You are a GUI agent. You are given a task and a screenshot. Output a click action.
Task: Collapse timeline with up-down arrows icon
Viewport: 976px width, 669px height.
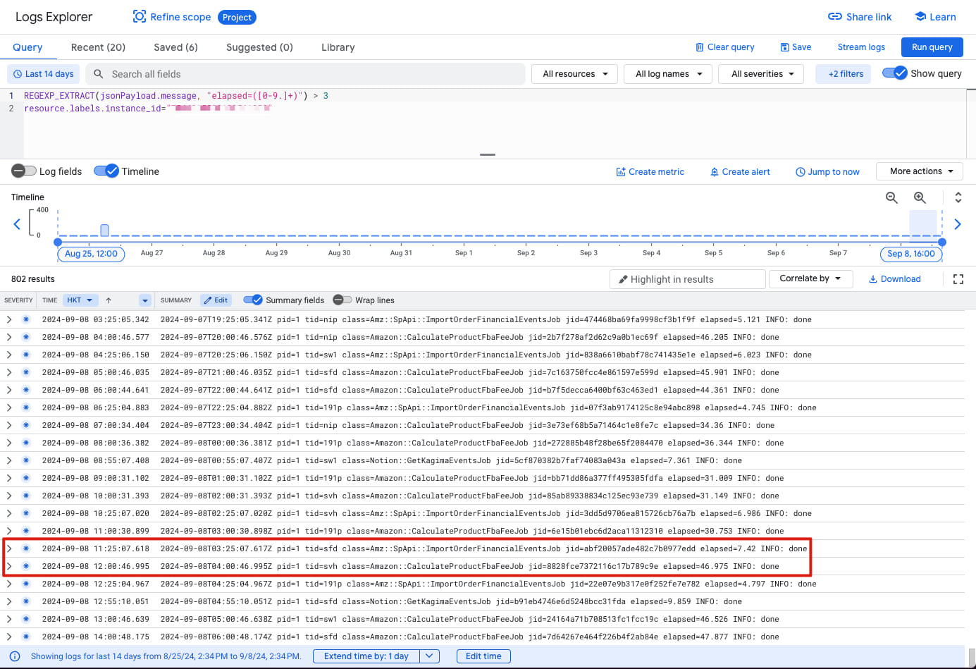click(x=958, y=198)
